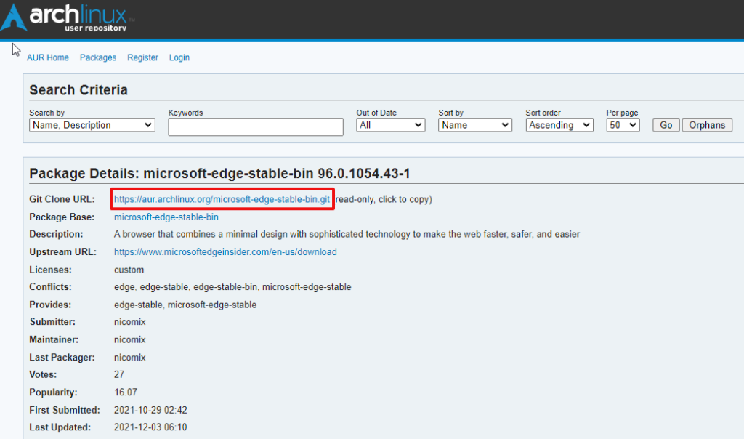744x439 pixels.
Task: Open the Sort by dropdown
Action: tap(474, 125)
